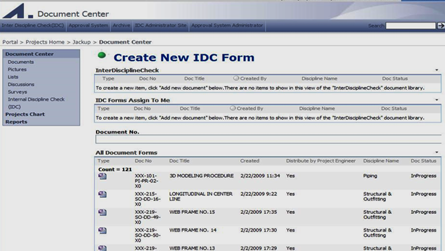Open the Pictures link in sidebar
This screenshot has height=251, width=445.
click(17, 69)
